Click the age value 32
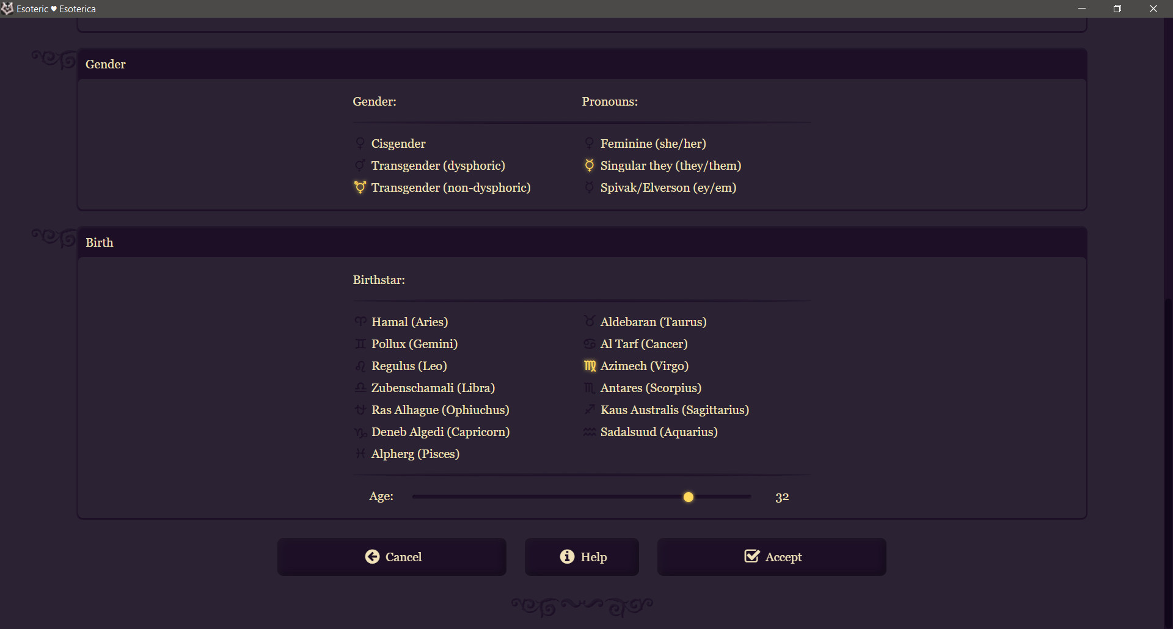The image size is (1173, 629). [x=782, y=497]
